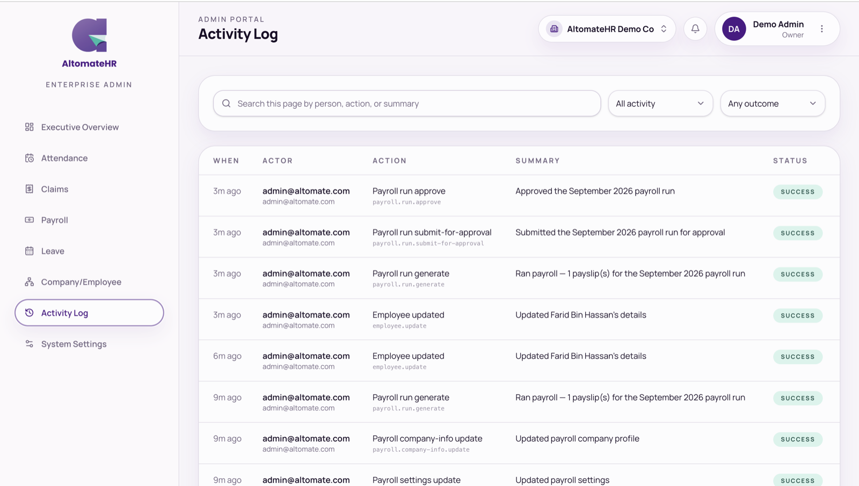
Task: Click 'Submitted the September 2026 payroll run for approval'
Action: click(x=620, y=232)
